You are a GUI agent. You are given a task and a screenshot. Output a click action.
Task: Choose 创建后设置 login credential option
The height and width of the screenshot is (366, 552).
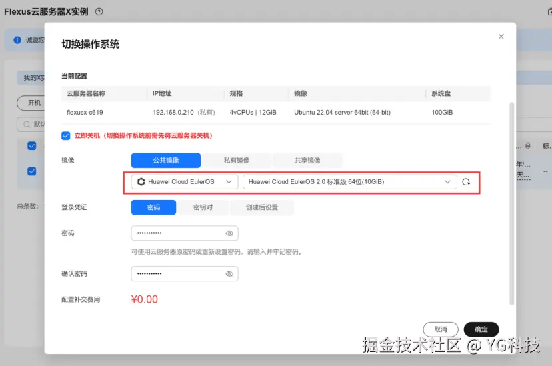262,207
